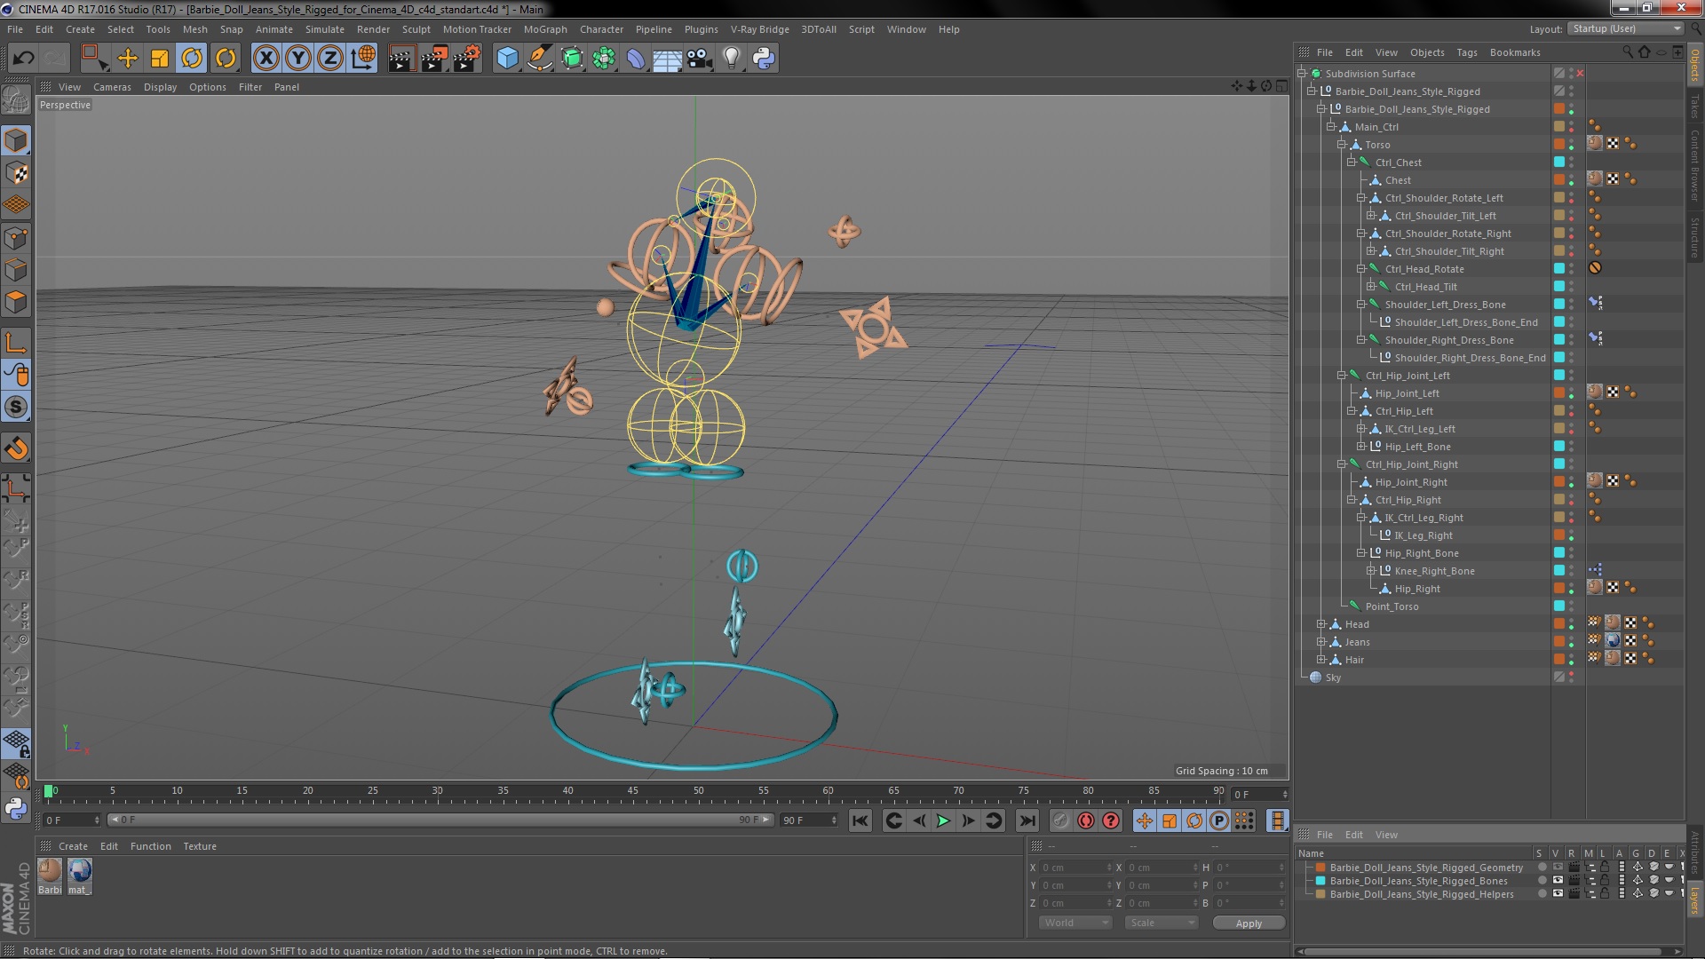Toggle Helpers layer visibility
Image resolution: width=1705 pixels, height=959 pixels.
coord(1558,894)
